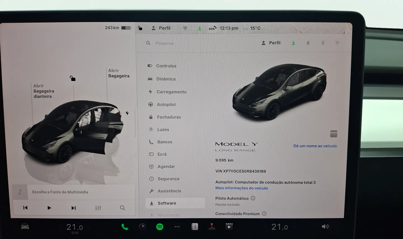This screenshot has height=239, width=403.
Task: Click the Autopilot computer description text
Action: 265,182
